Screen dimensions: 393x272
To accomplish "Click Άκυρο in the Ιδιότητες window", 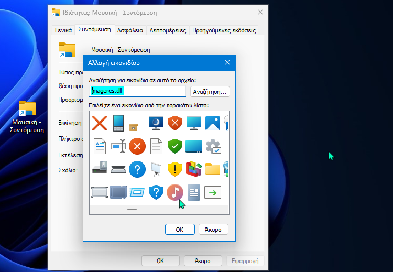I will 203,261.
